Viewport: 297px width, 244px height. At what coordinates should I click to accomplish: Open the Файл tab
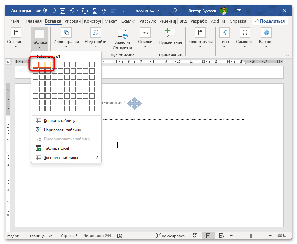point(14,21)
